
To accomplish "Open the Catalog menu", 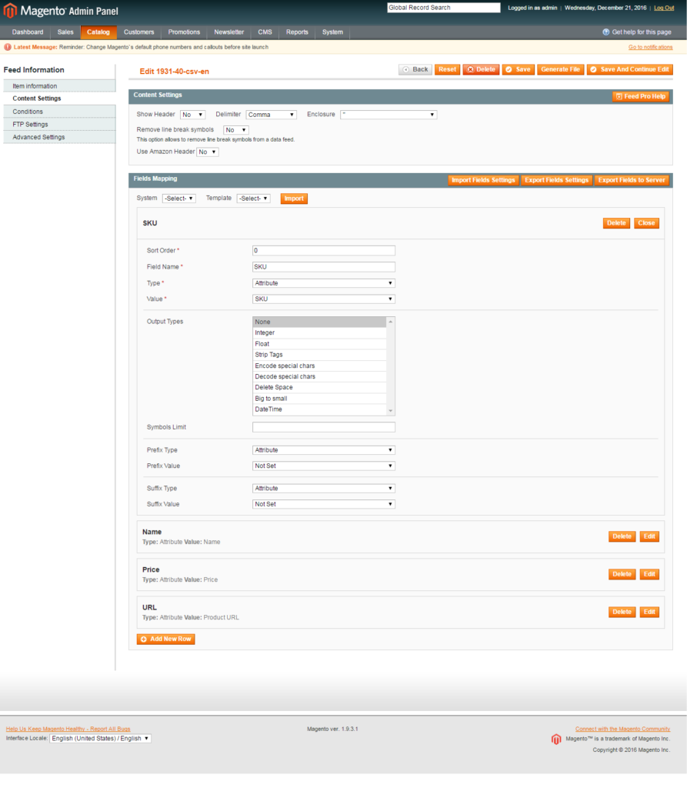I will (x=98, y=32).
